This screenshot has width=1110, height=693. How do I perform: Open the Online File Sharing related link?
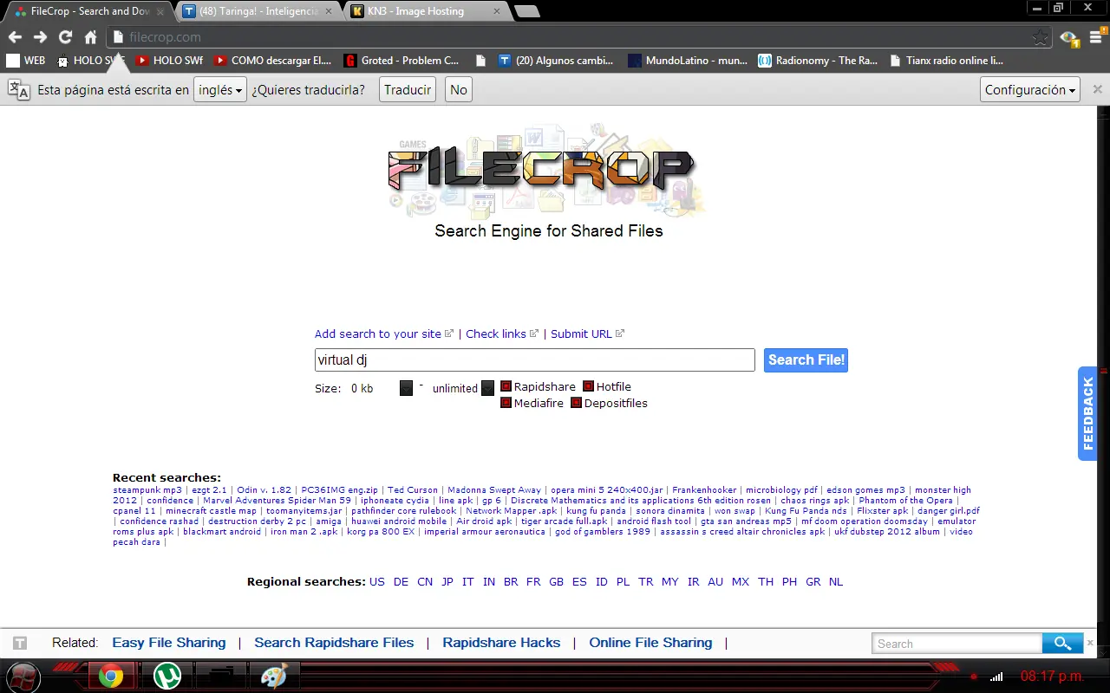pos(650,643)
